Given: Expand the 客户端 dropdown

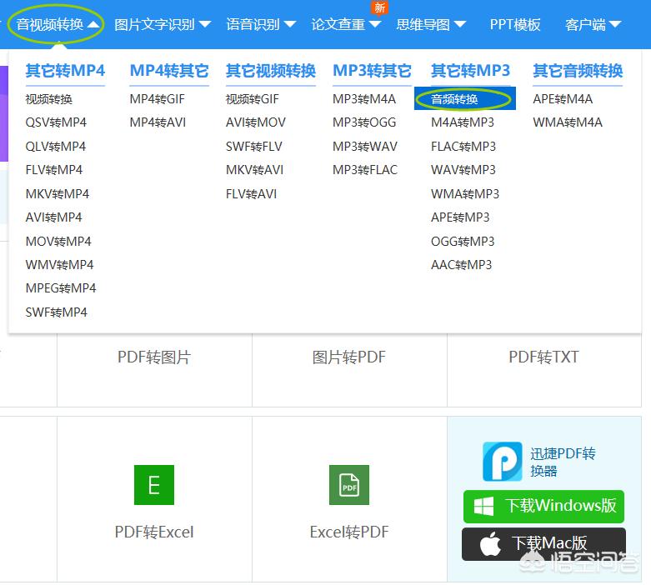Looking at the screenshot, I should (x=593, y=24).
